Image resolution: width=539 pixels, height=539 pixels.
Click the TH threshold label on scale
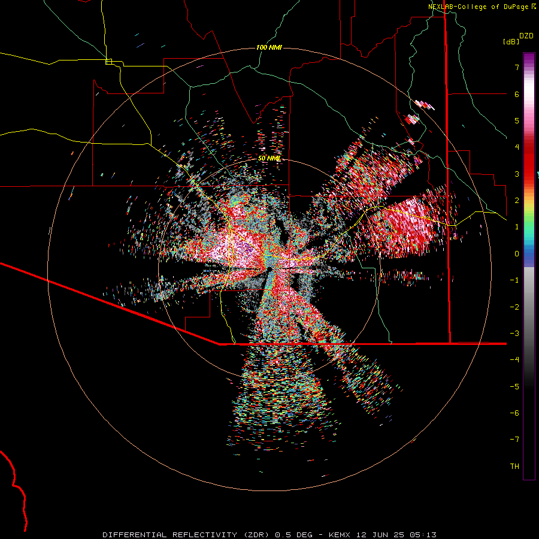[514, 466]
